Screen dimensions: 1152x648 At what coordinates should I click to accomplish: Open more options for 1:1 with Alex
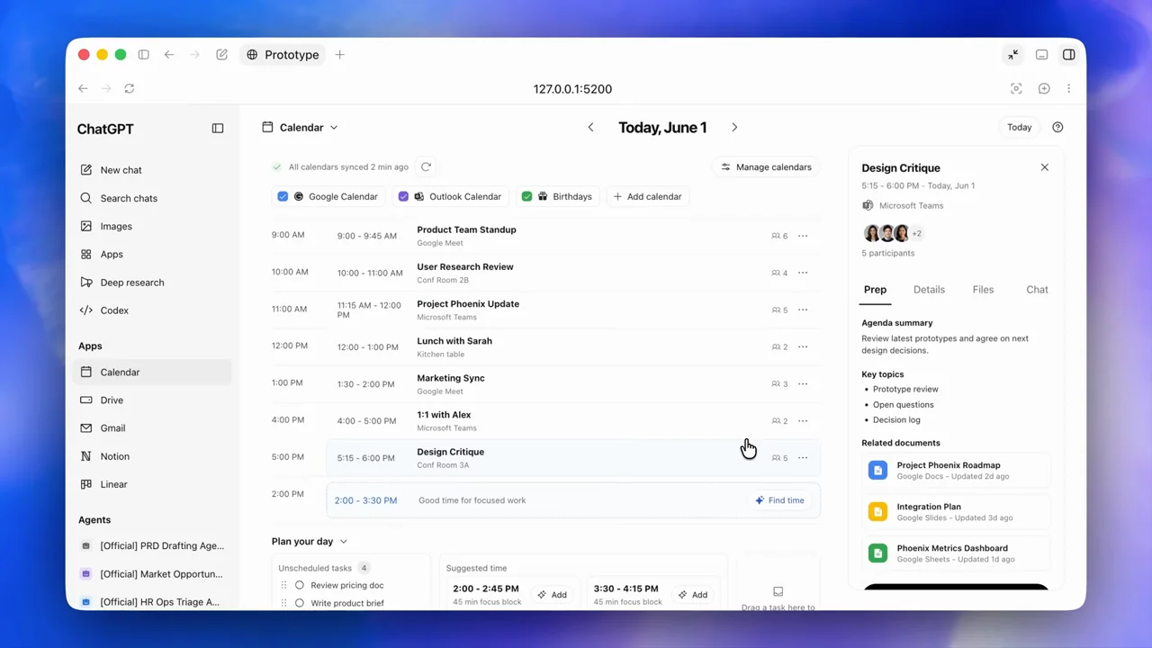tap(803, 420)
